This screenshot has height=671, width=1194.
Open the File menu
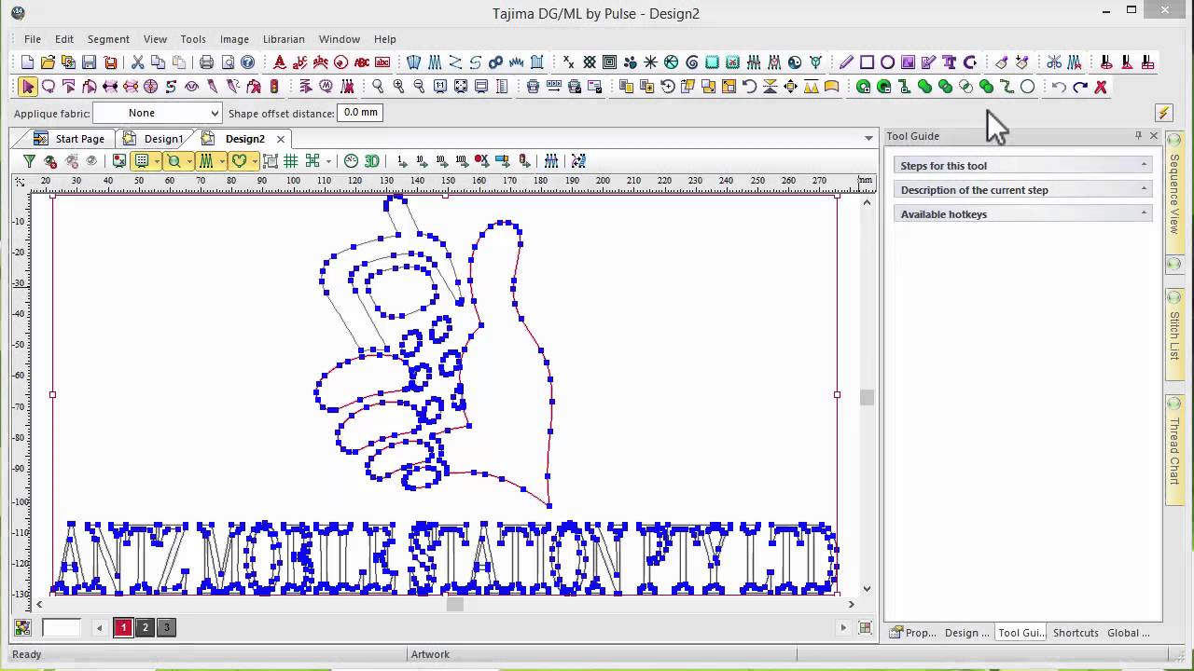(33, 39)
